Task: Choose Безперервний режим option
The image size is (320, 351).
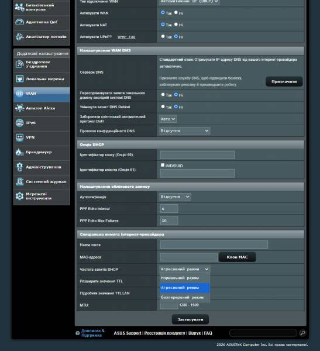Action: click(185, 298)
